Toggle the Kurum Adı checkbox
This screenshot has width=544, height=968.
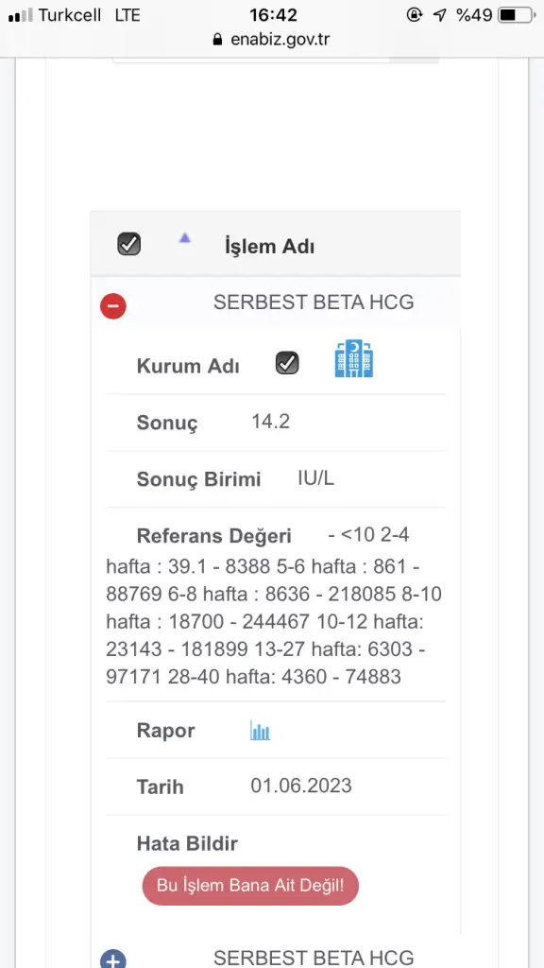pos(287,363)
